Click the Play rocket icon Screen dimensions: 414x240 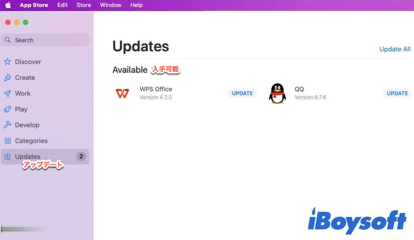point(7,109)
